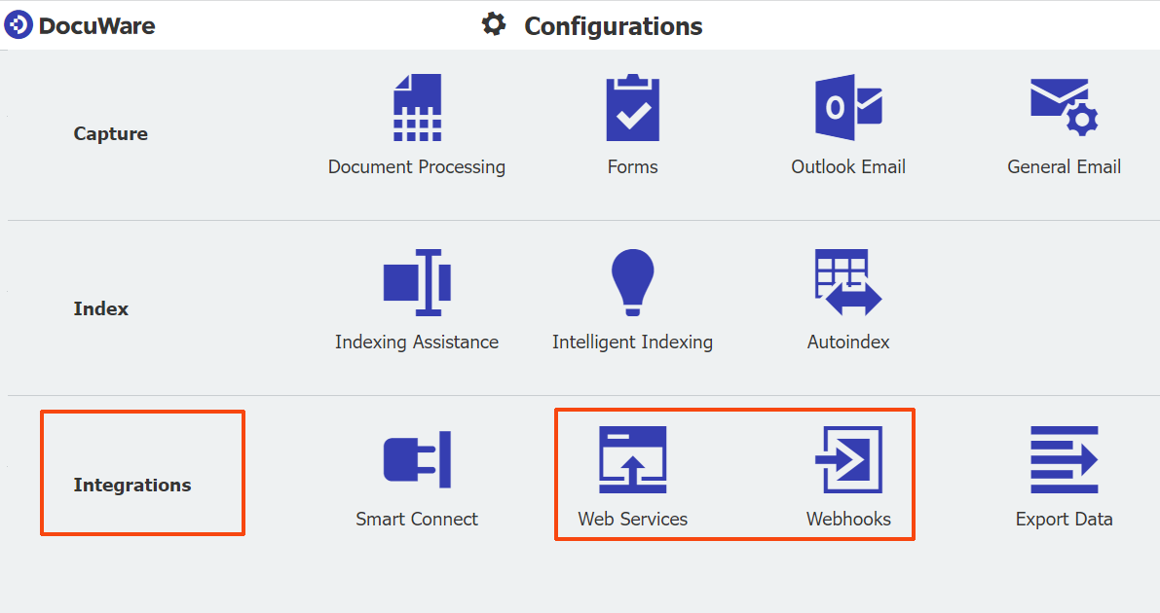The image size is (1160, 613).
Task: Click the Document Processing text label
Action: coord(417,167)
